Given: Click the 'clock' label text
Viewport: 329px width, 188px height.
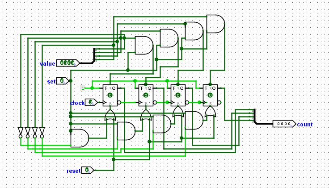Looking at the screenshot, I should [77, 103].
